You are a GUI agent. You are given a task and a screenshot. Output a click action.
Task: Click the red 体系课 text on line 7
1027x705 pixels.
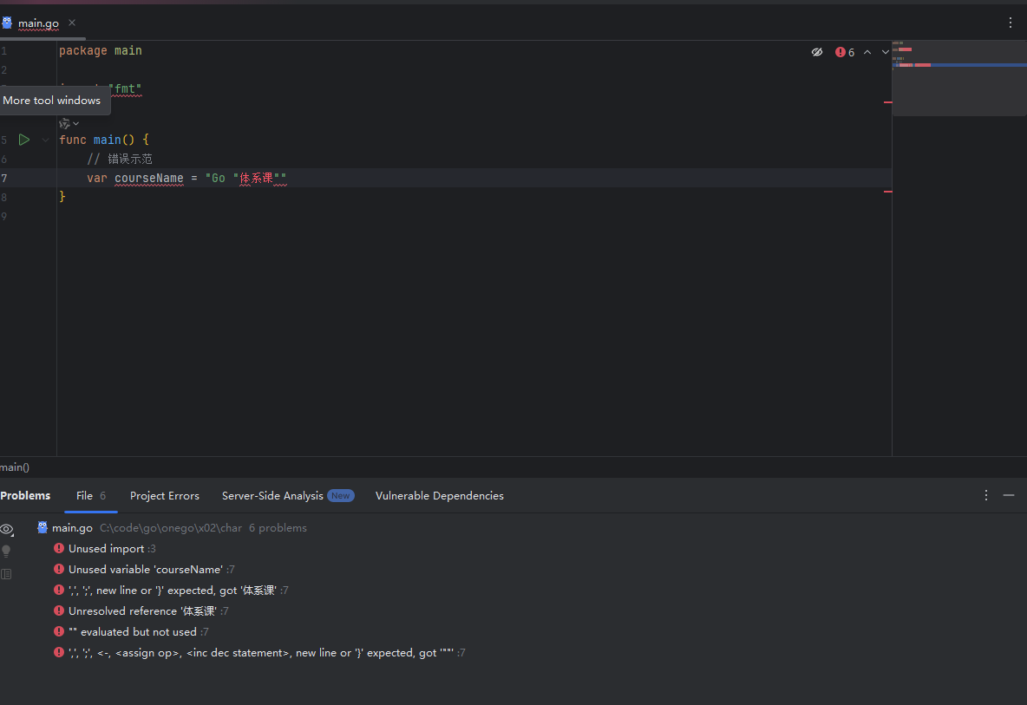[256, 178]
